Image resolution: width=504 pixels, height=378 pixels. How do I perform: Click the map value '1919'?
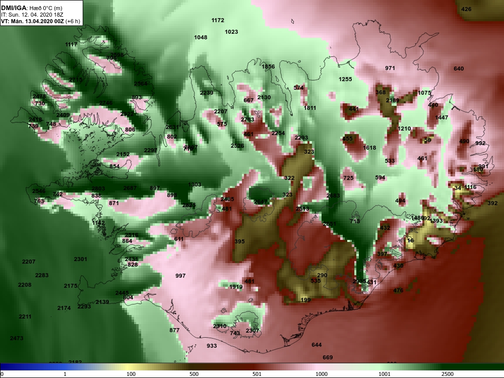[236, 287]
